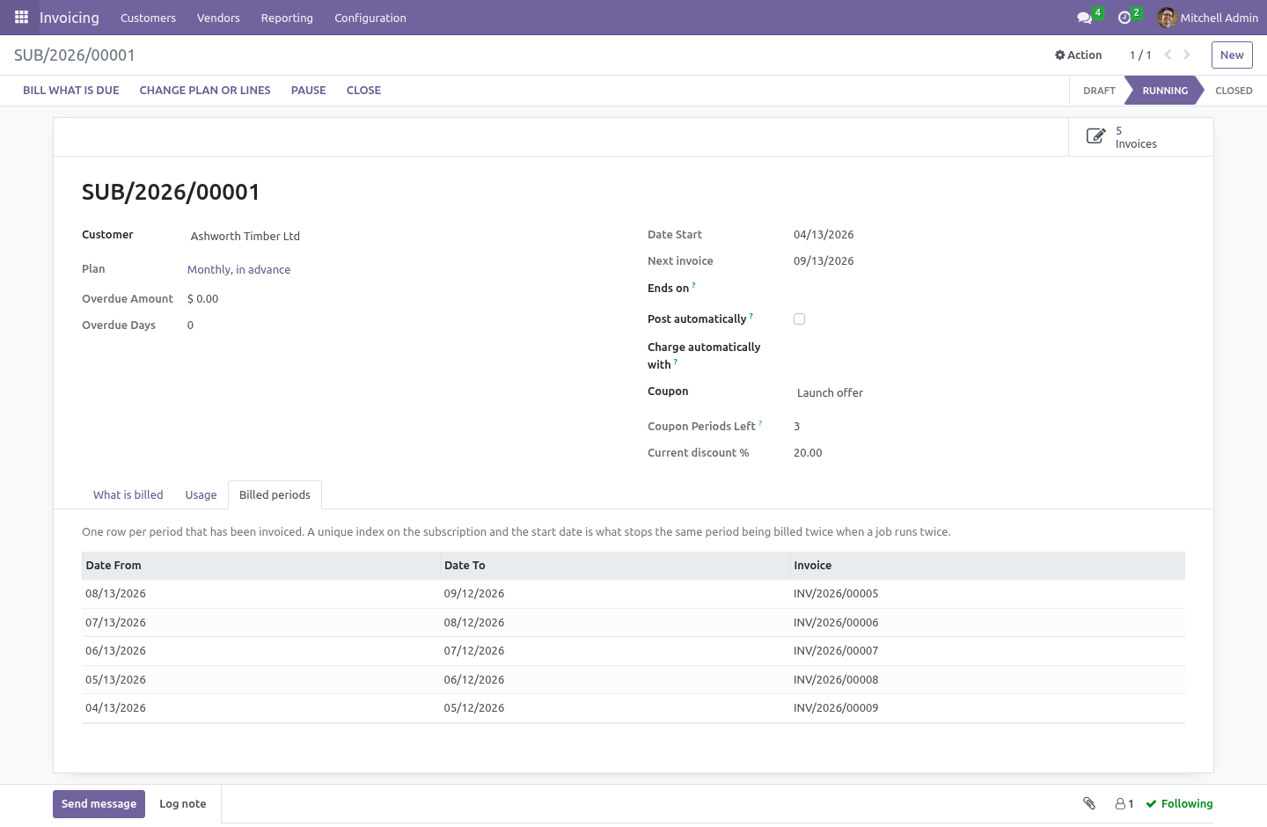
Task: Click the Log note button
Action: 183,803
